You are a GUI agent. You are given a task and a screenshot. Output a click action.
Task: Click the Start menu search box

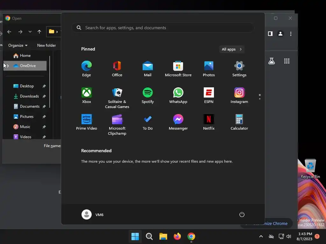tap(163, 28)
